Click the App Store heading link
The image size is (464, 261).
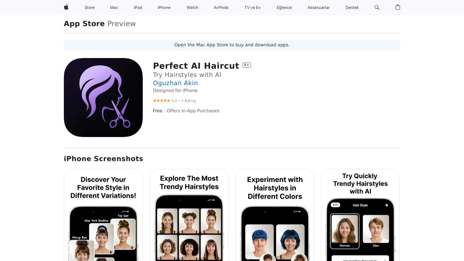84,24
